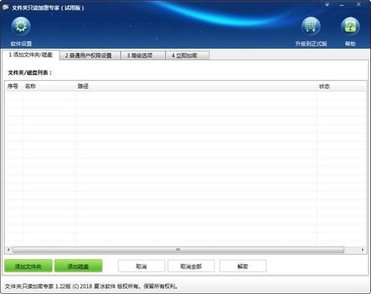
Task: Switch to the 2 普通用户权限设置 tab
Action: 90,56
